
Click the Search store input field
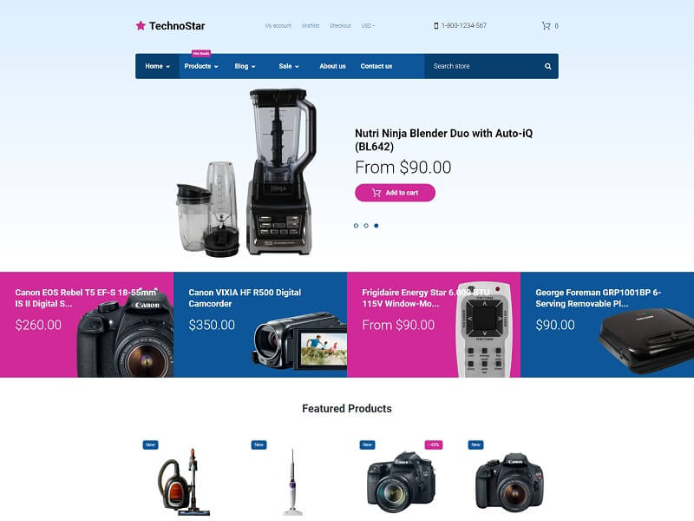[482, 67]
